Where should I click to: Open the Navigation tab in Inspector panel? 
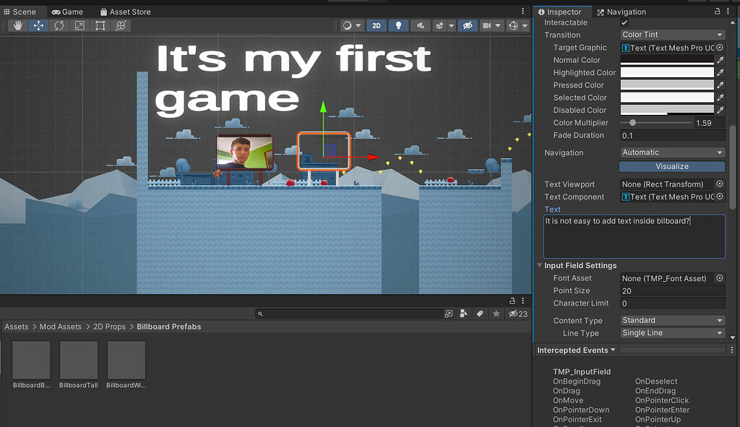pos(627,11)
